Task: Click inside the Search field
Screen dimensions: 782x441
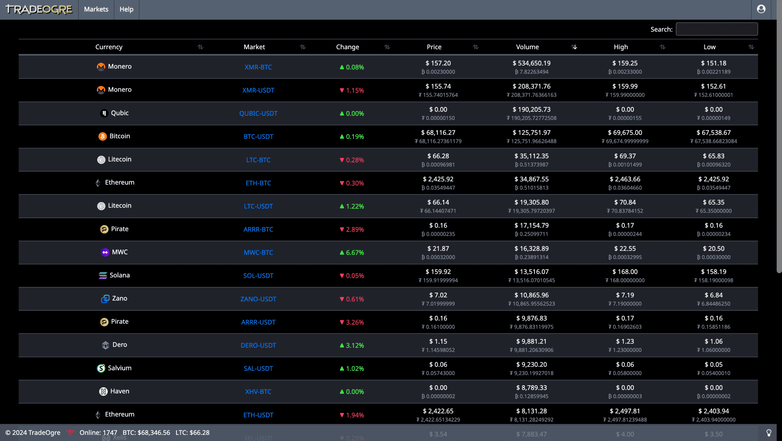Action: (716, 29)
